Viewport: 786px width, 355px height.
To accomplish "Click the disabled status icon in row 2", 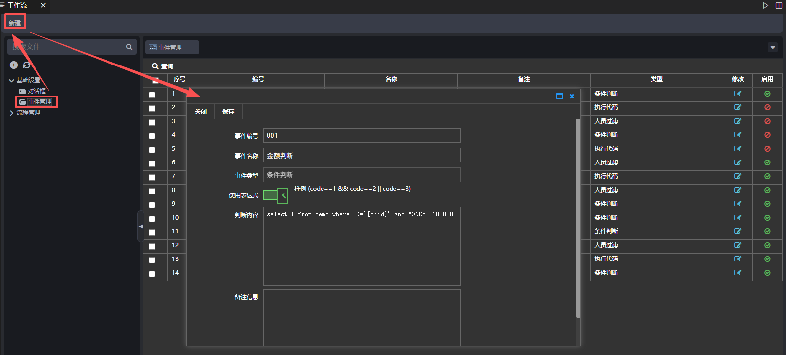I will [x=767, y=107].
